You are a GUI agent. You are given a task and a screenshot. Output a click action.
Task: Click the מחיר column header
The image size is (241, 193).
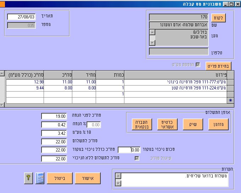tap(84, 75)
